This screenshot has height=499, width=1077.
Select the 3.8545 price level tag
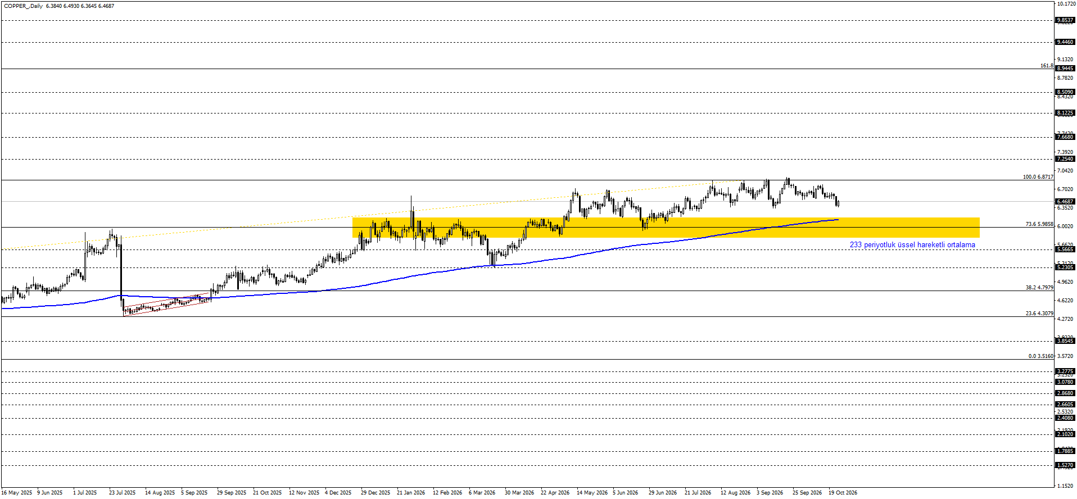pyautogui.click(x=1065, y=341)
